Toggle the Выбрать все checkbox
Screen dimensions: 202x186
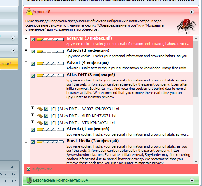pyautogui.click(x=28, y=169)
